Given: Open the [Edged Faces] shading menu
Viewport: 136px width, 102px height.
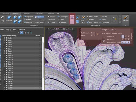Looking at the screenshot, I should [69, 29].
